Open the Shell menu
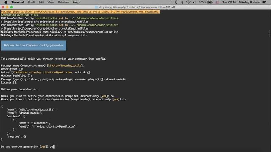The width and height of the screenshot is (271, 152). tap(31, 2)
